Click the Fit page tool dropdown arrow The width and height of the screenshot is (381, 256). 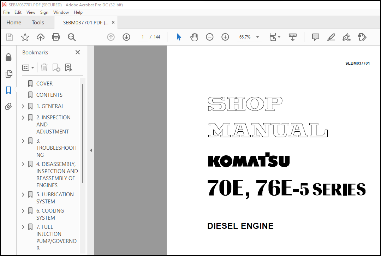pyautogui.click(x=279, y=37)
